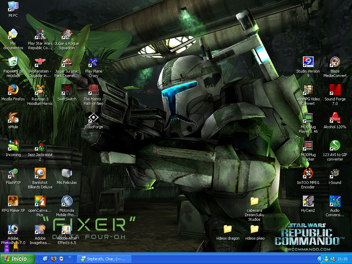Select the Sephiroth, Char taskbar window
The height and width of the screenshot is (264, 352).
104,259
